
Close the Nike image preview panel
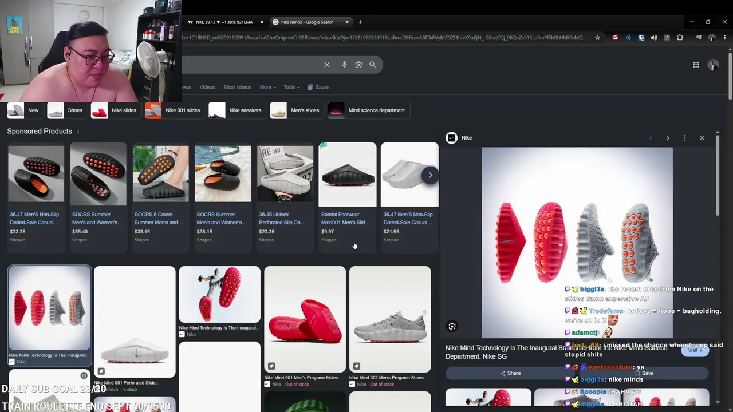tap(702, 138)
